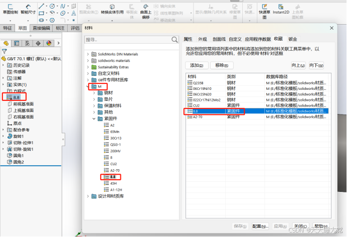Click the 配置 button
This screenshot has width=347, height=237.
(x=260, y=226)
